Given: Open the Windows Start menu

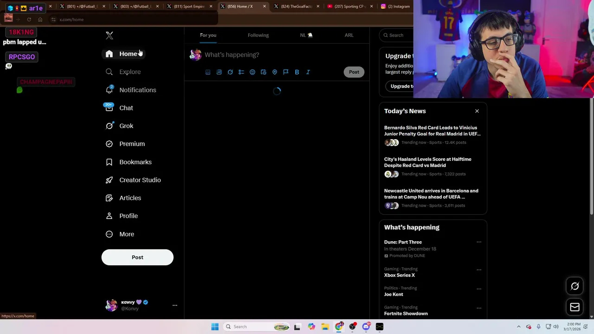Looking at the screenshot, I should pyautogui.click(x=215, y=327).
